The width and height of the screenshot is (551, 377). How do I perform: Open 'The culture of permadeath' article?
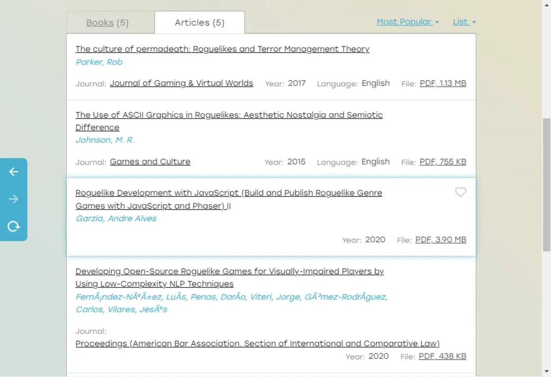pyautogui.click(x=222, y=49)
